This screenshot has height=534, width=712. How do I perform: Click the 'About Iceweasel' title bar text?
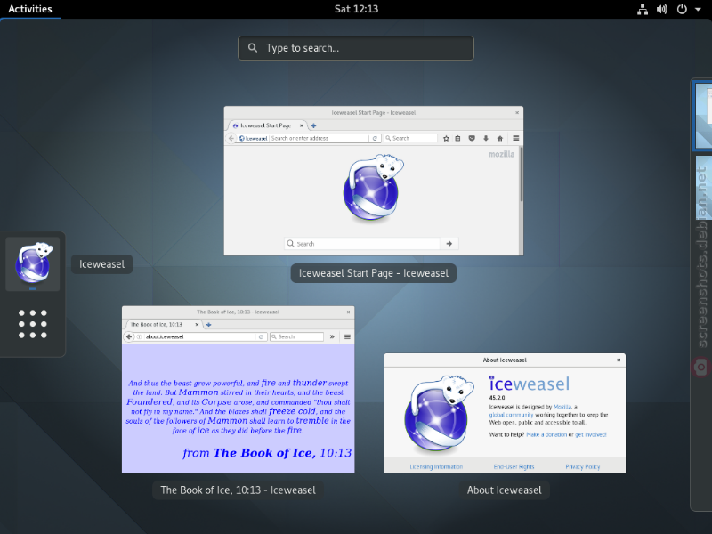pos(505,360)
